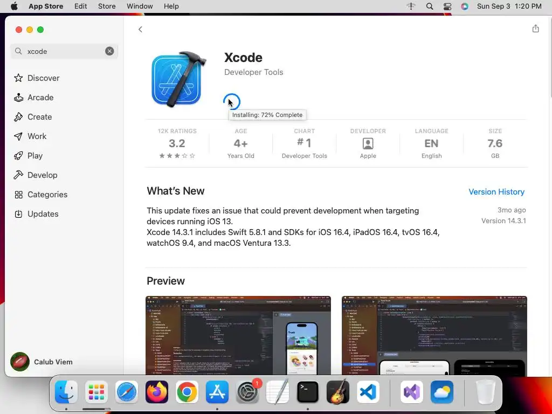This screenshot has width=552, height=414.
Task: Open Terminal from the Dock
Action: coord(308,392)
